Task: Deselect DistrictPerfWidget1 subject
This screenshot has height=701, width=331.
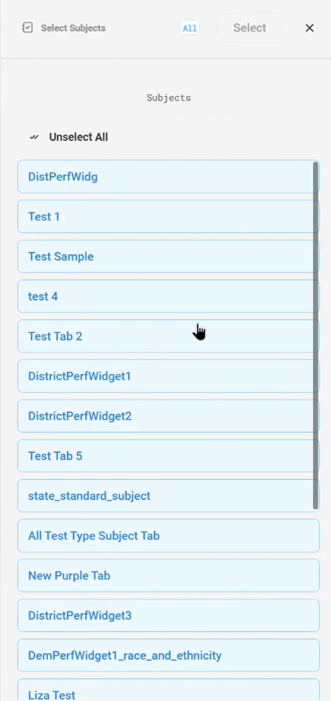Action: (x=169, y=376)
